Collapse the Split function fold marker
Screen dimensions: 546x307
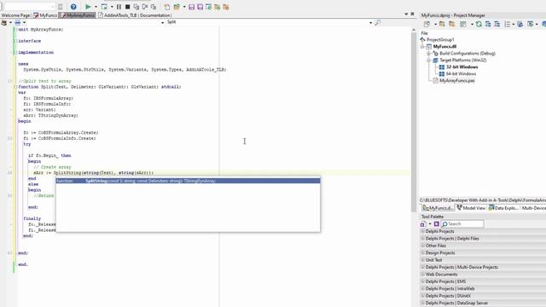pyautogui.click(x=15, y=87)
